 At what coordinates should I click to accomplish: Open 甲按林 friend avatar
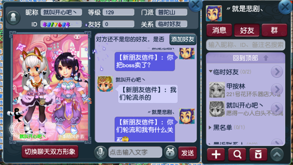click(x=217, y=90)
